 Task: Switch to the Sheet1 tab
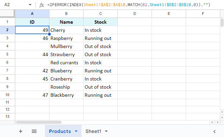click(x=93, y=131)
